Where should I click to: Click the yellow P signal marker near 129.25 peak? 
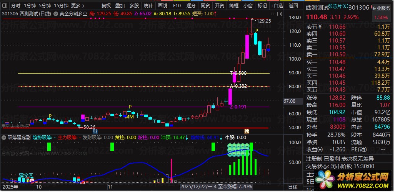click(x=257, y=31)
